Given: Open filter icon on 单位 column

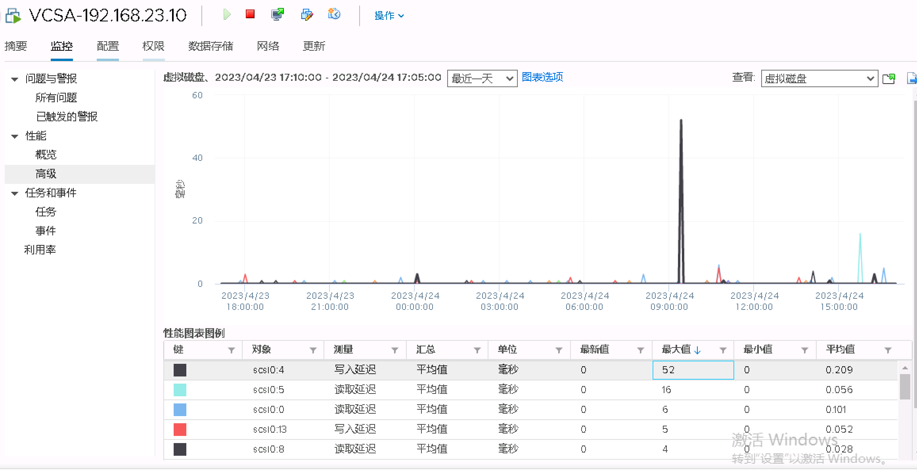Looking at the screenshot, I should 559,350.
